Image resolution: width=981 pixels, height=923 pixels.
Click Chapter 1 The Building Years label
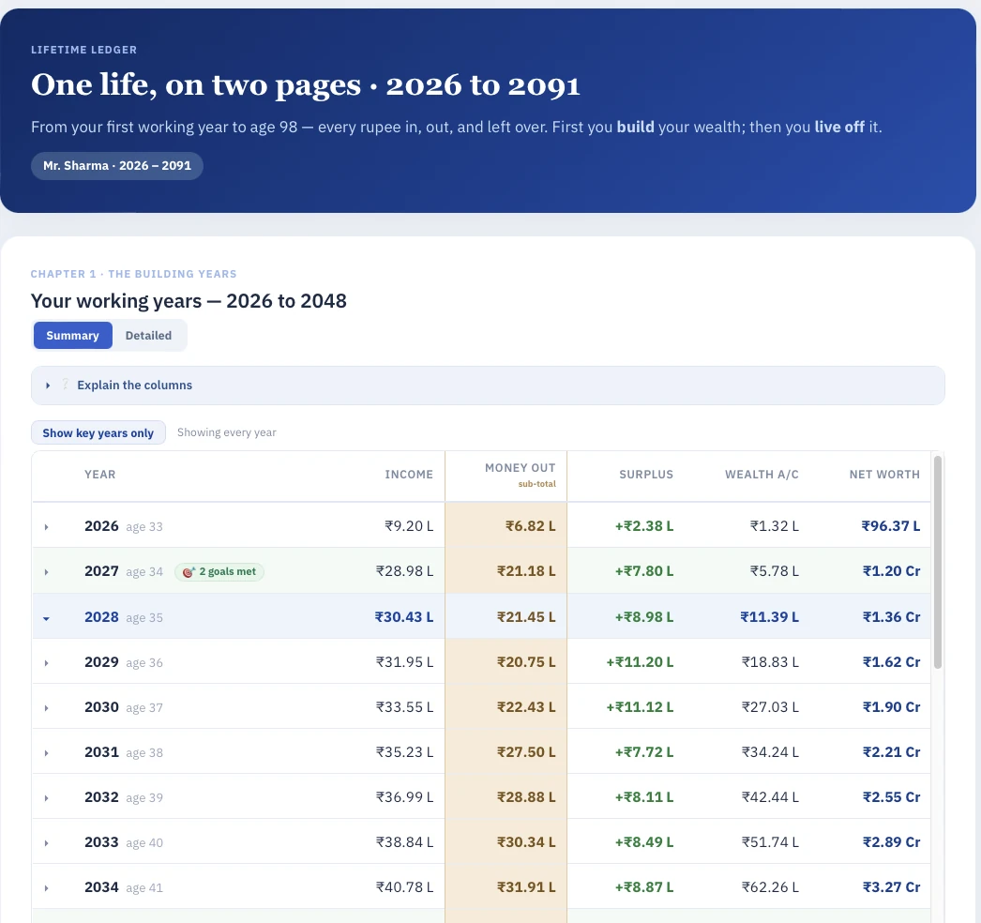click(x=134, y=274)
